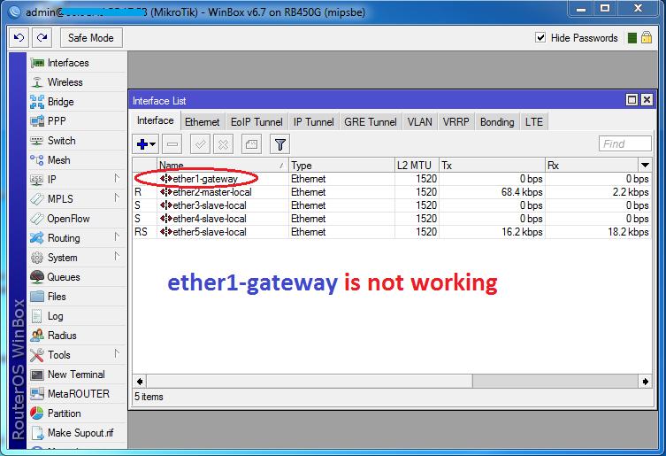Open the Files sidebar item

click(x=77, y=297)
